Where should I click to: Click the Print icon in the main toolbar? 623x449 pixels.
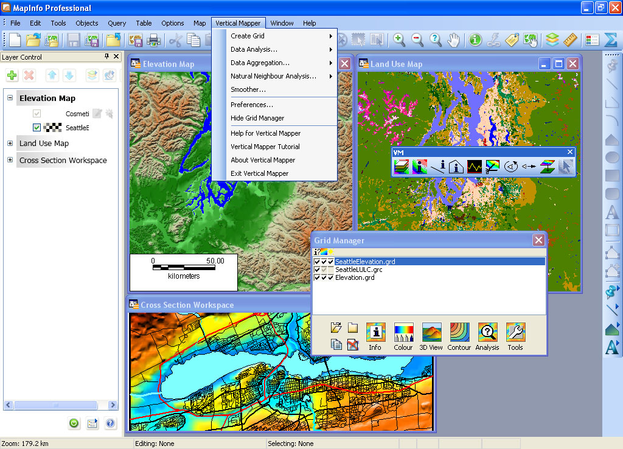point(154,40)
